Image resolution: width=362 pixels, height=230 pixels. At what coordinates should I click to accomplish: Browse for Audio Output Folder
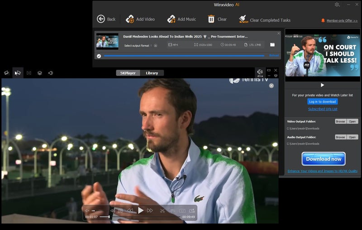point(341,137)
